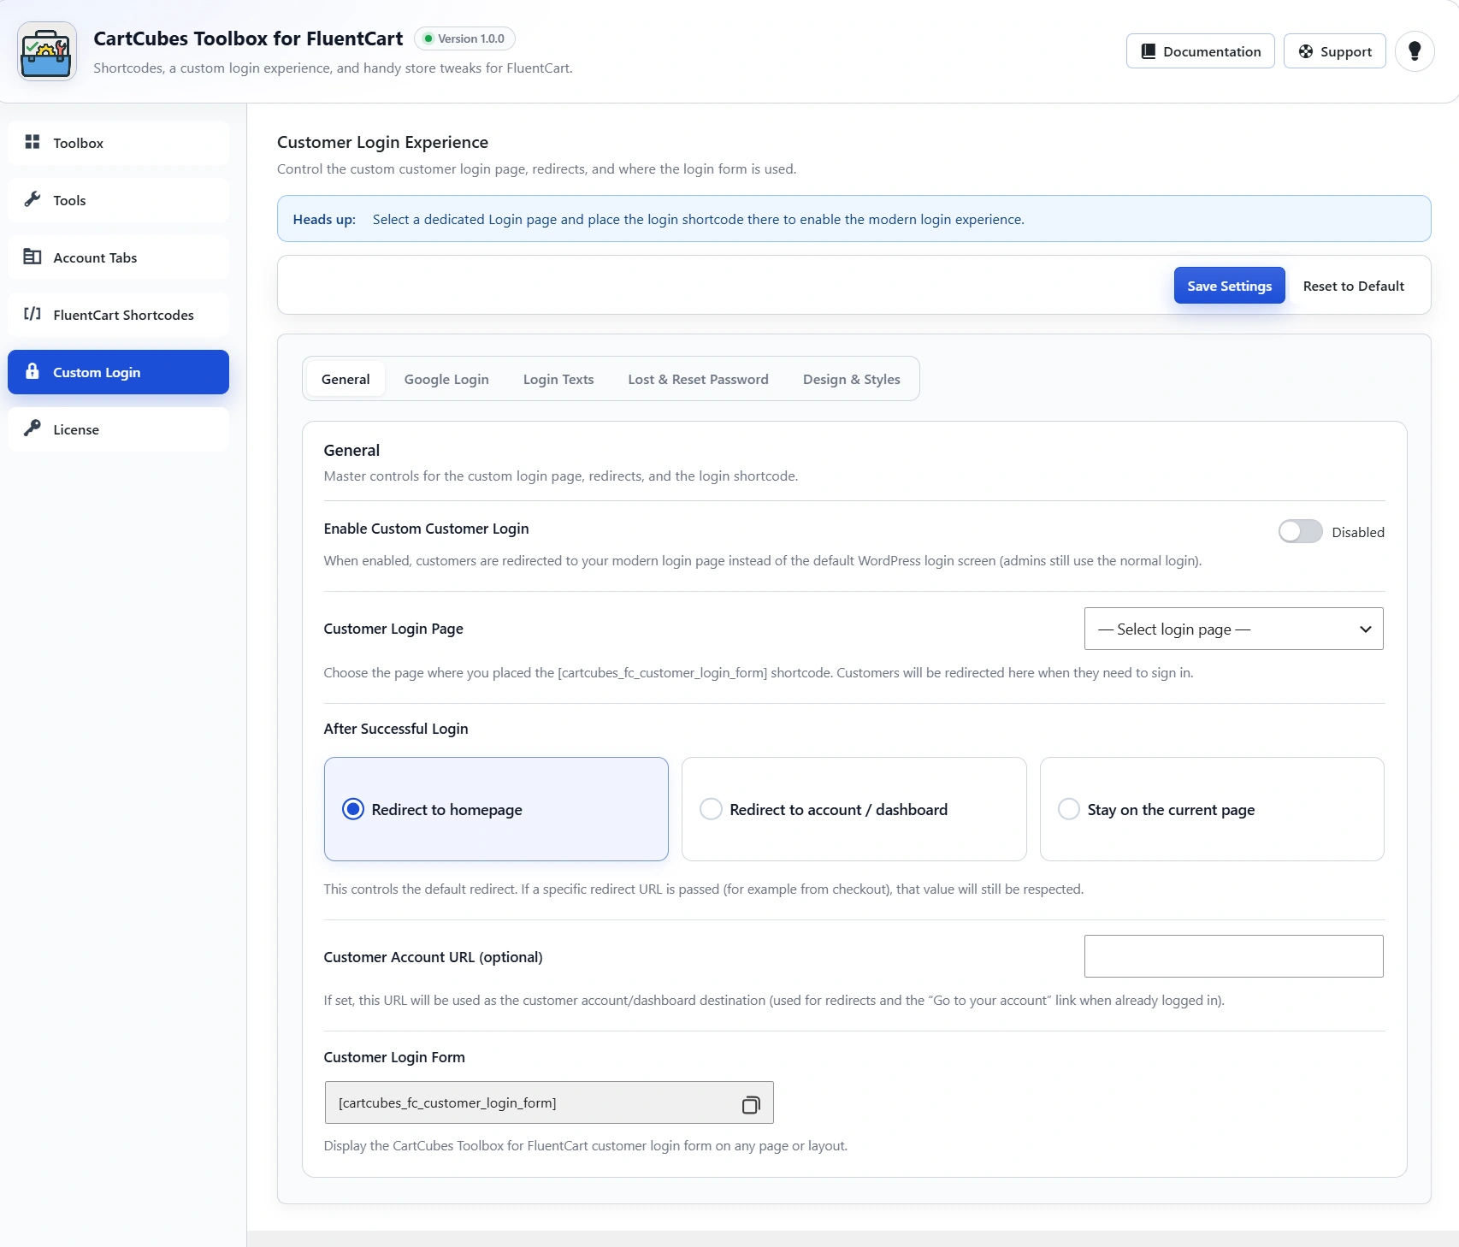Switch to Lost & Reset Password tab
The width and height of the screenshot is (1459, 1247).
(x=698, y=379)
